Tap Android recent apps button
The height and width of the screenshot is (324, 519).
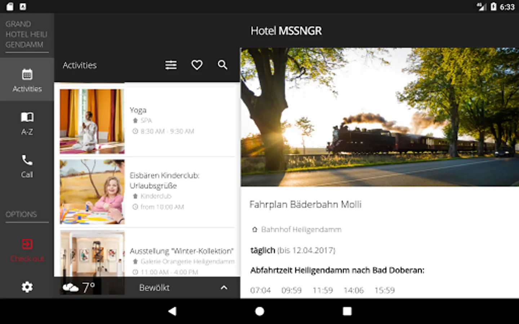tap(347, 311)
